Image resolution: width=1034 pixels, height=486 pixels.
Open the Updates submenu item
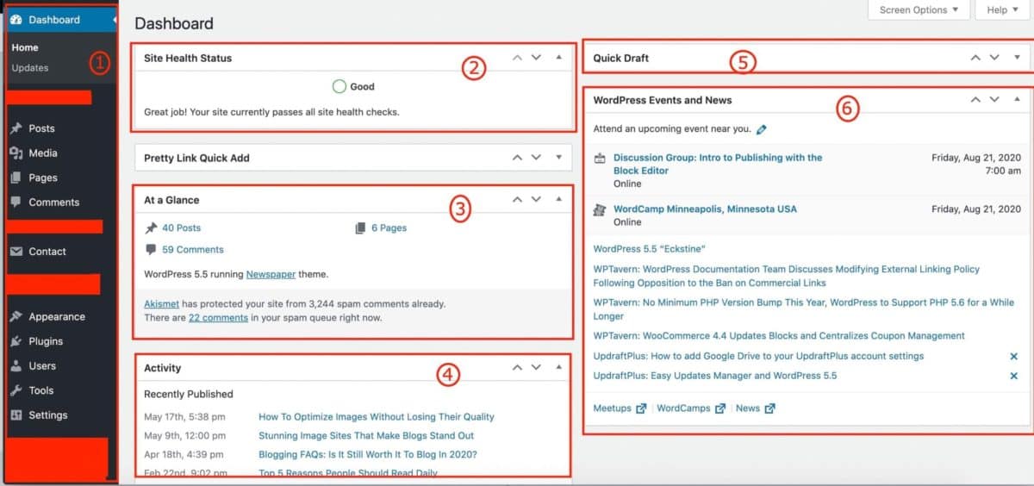coord(30,68)
